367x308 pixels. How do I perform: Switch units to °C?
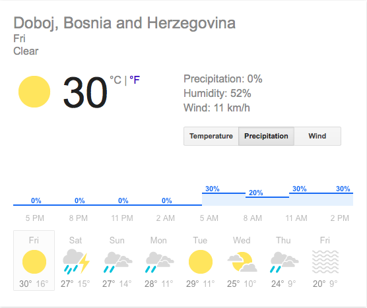coord(116,80)
